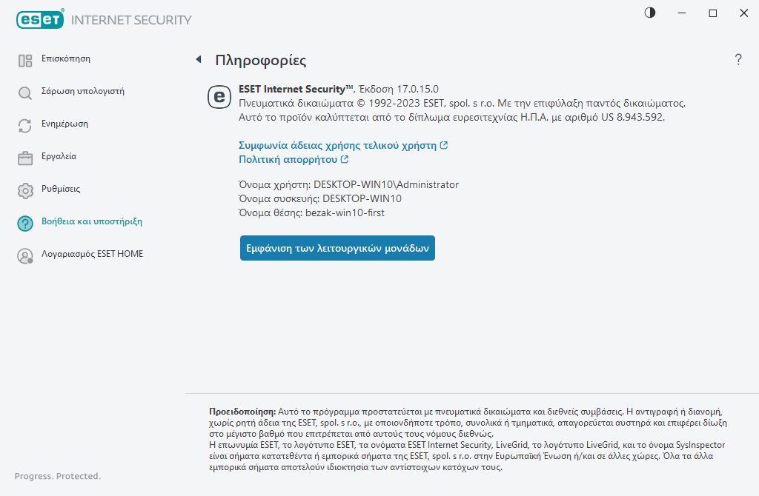Open the Πολιτική απορρήτου link
This screenshot has width=759, height=496.
point(288,159)
